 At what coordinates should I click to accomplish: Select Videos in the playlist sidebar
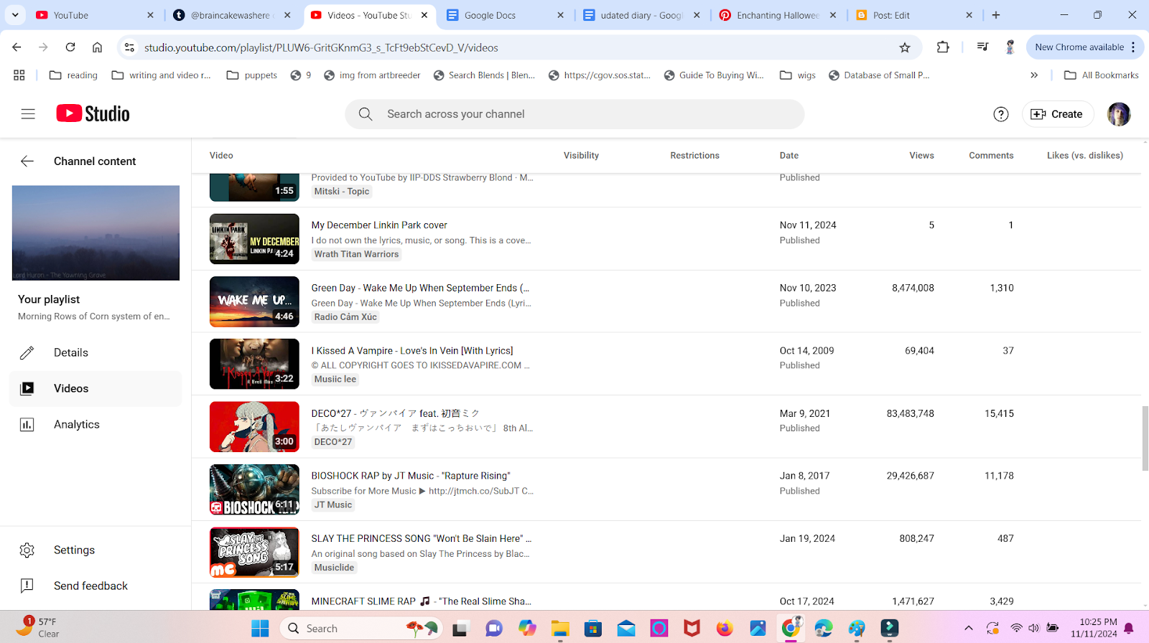pyautogui.click(x=96, y=389)
